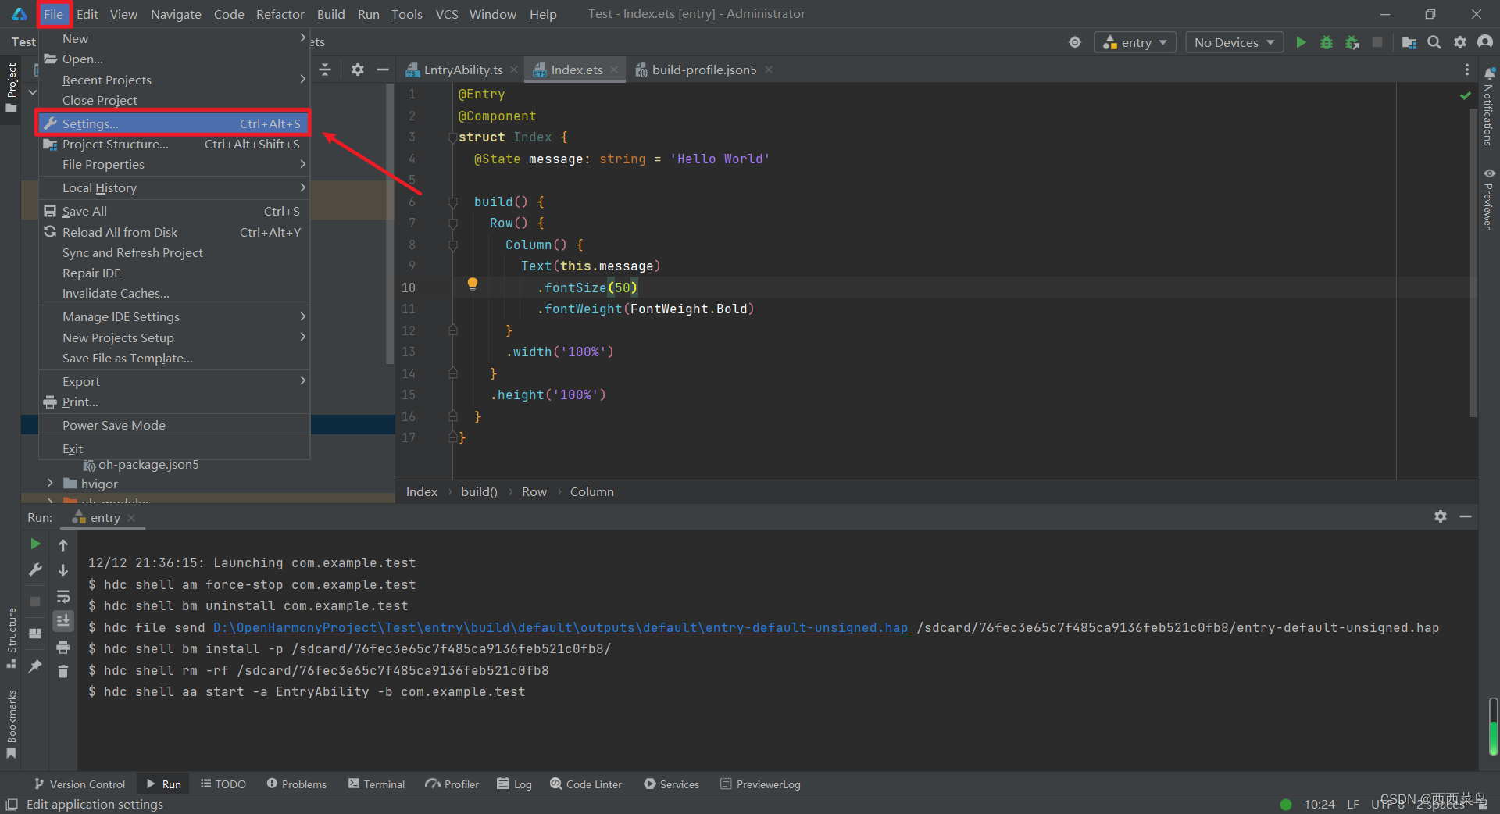The height and width of the screenshot is (814, 1500).
Task: Click the target locate icon beside entry
Action: coord(1075,42)
